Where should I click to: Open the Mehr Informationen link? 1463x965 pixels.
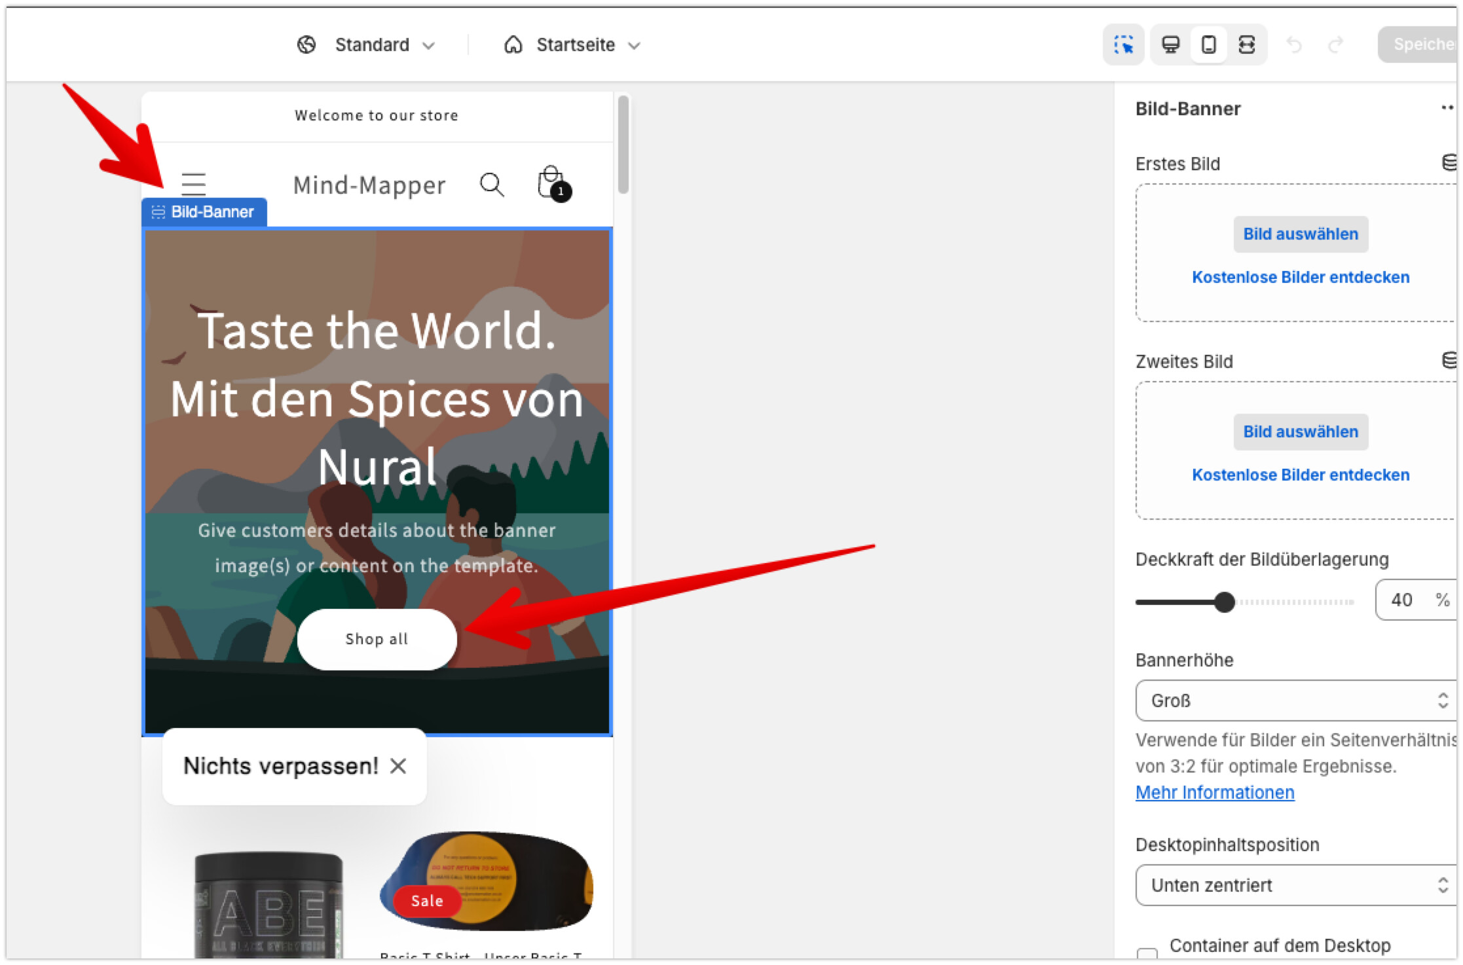point(1215,792)
